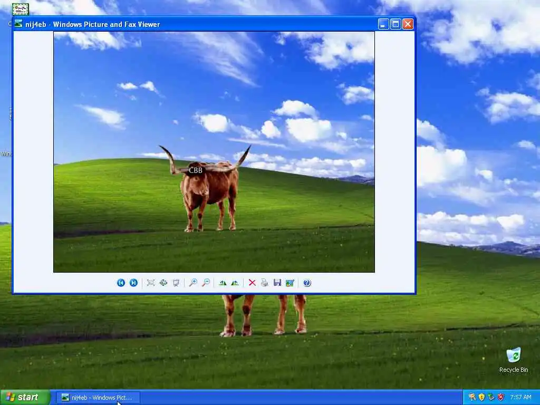Viewport: 540px width, 405px height.
Task: Zoom out with the minus magnifier
Action: pos(206,283)
